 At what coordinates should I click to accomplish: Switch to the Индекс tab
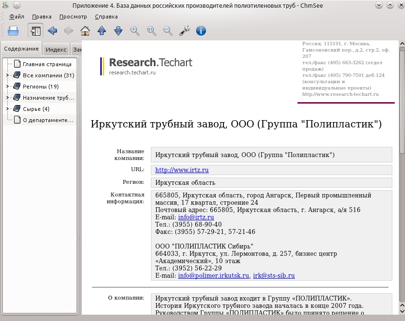coord(56,50)
